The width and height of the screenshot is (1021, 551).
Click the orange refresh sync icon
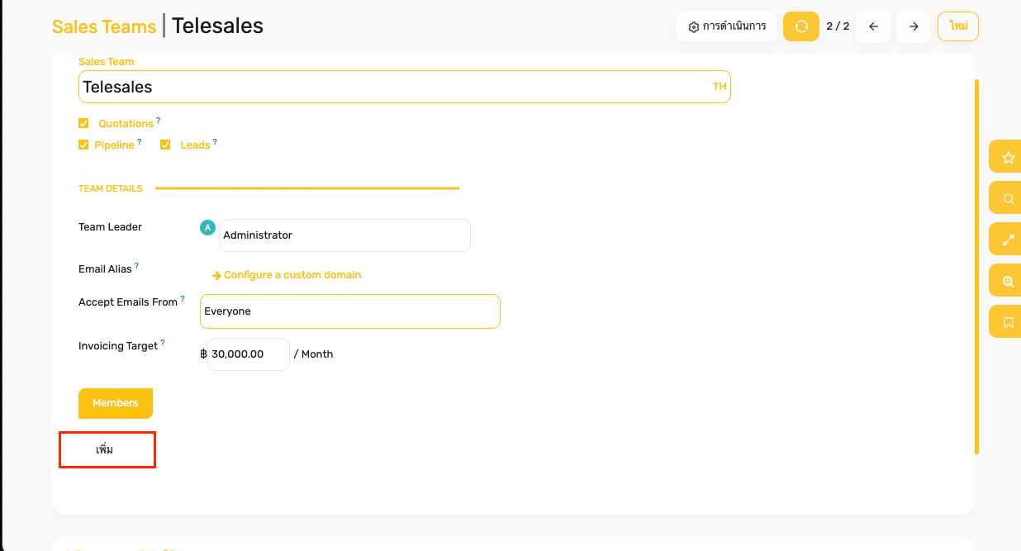(800, 26)
